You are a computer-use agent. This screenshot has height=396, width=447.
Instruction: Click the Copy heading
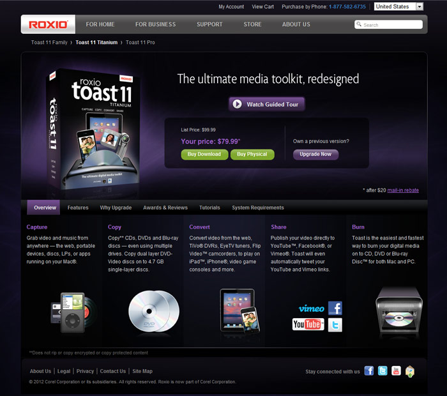coord(114,227)
